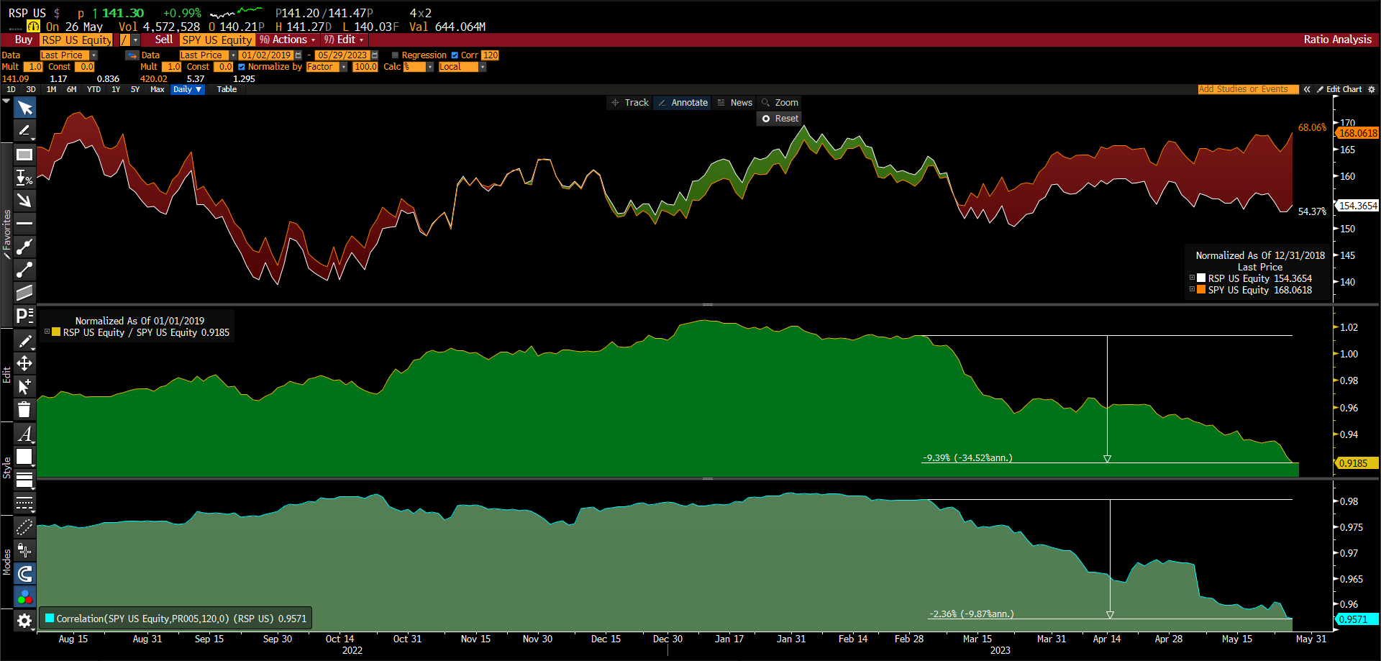Toggle the lock crosshair mode
The height and width of the screenshot is (661, 1381).
[24, 551]
